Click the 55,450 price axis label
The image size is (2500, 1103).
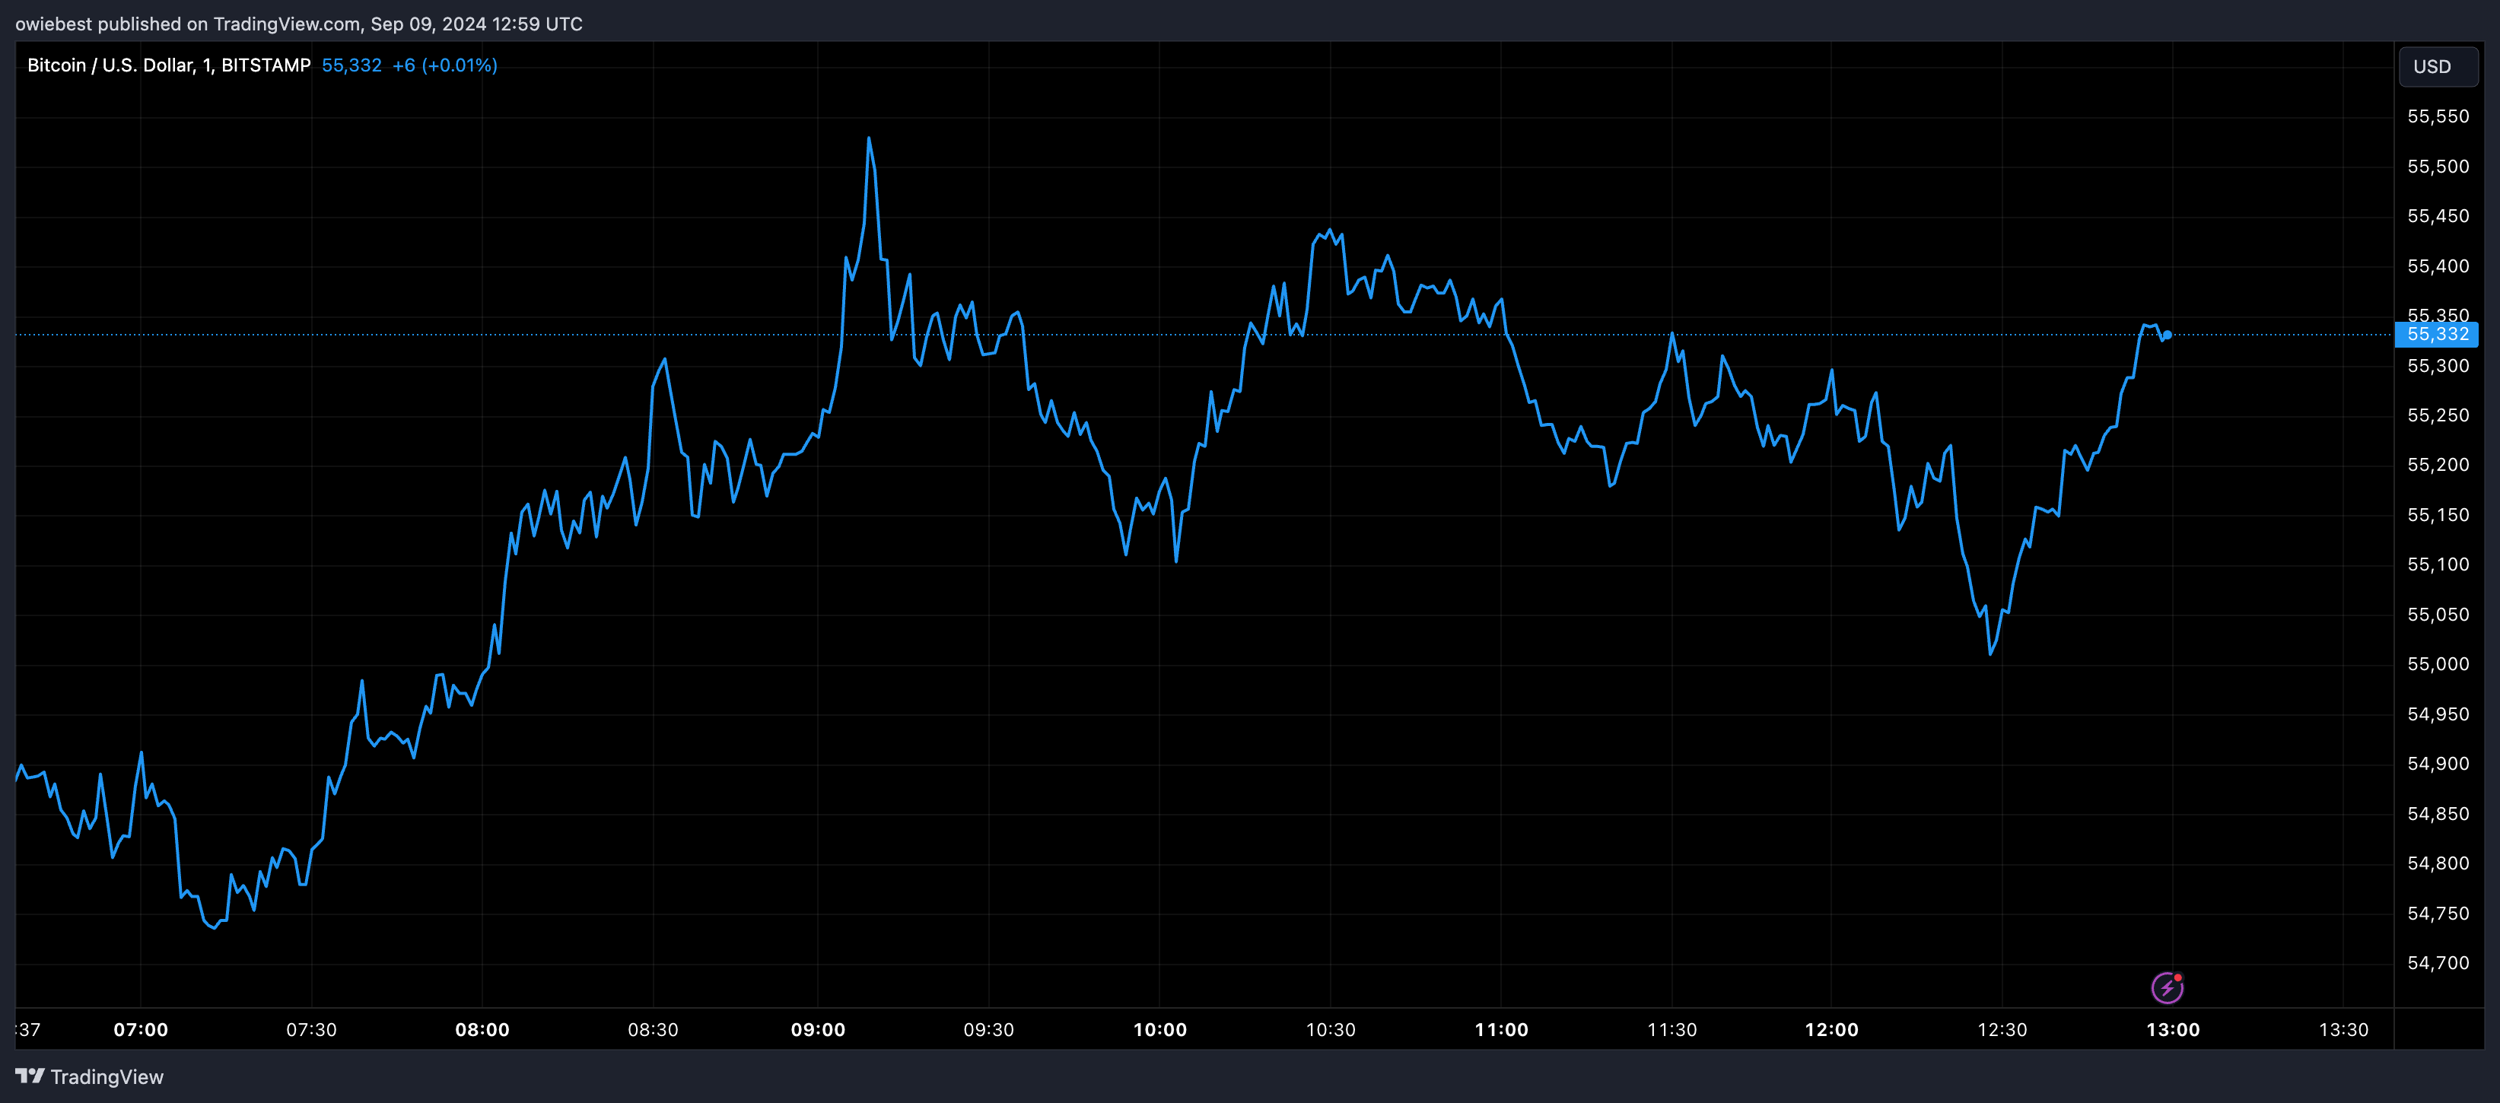pyautogui.click(x=2438, y=216)
